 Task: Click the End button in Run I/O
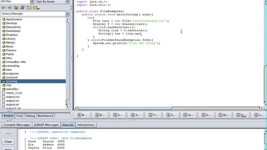coord(8,133)
